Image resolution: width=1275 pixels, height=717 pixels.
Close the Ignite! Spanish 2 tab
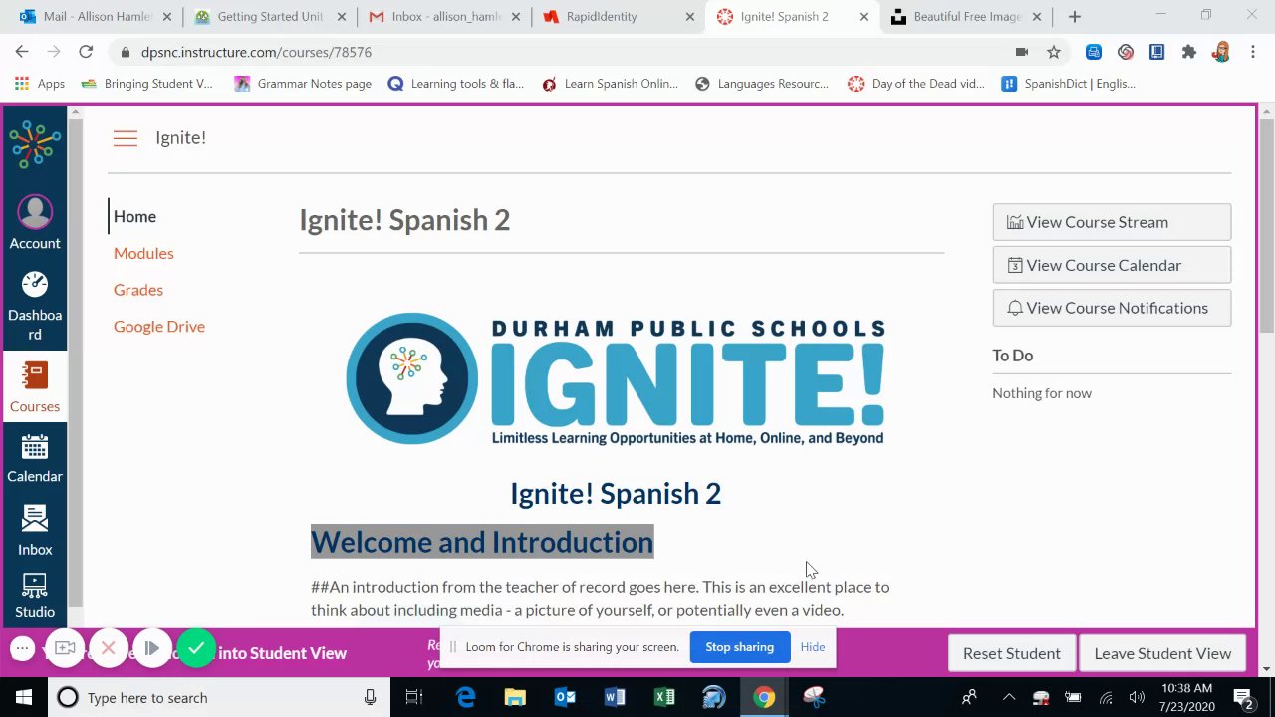[x=864, y=17]
